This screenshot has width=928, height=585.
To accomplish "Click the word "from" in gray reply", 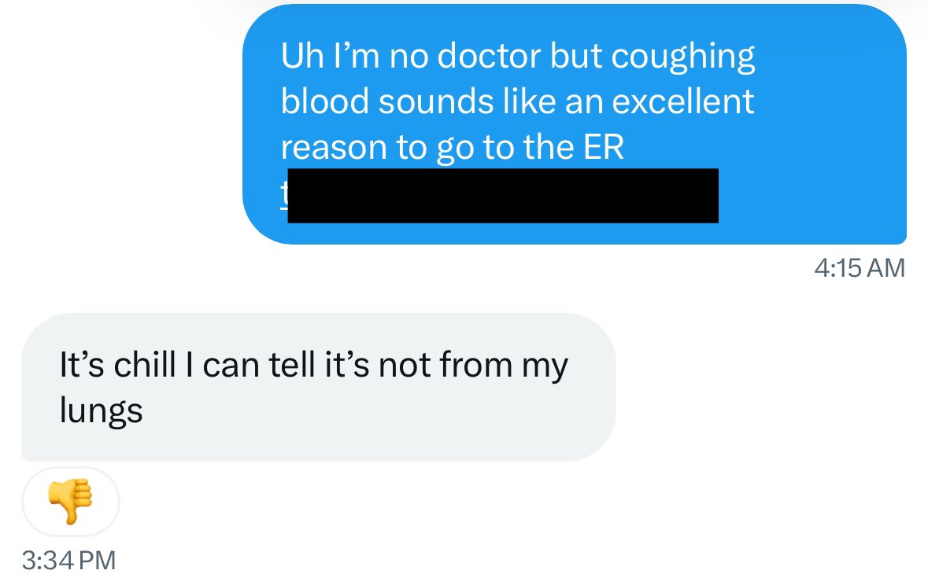I will [476, 364].
